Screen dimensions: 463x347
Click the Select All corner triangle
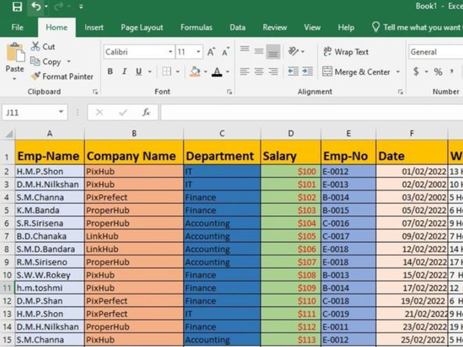(8, 134)
